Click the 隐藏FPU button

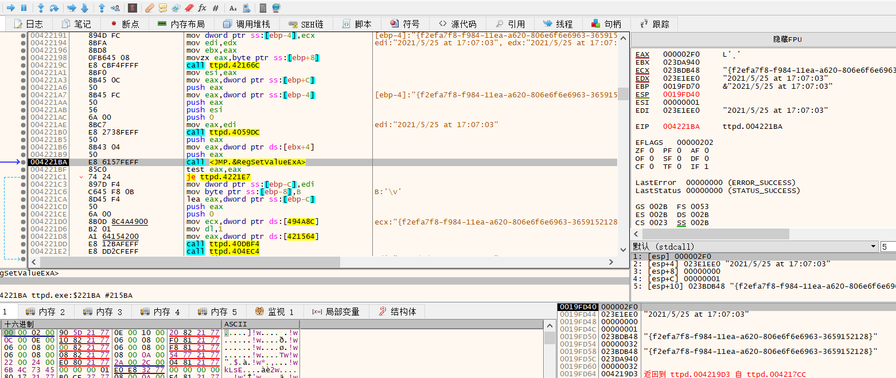click(x=763, y=39)
